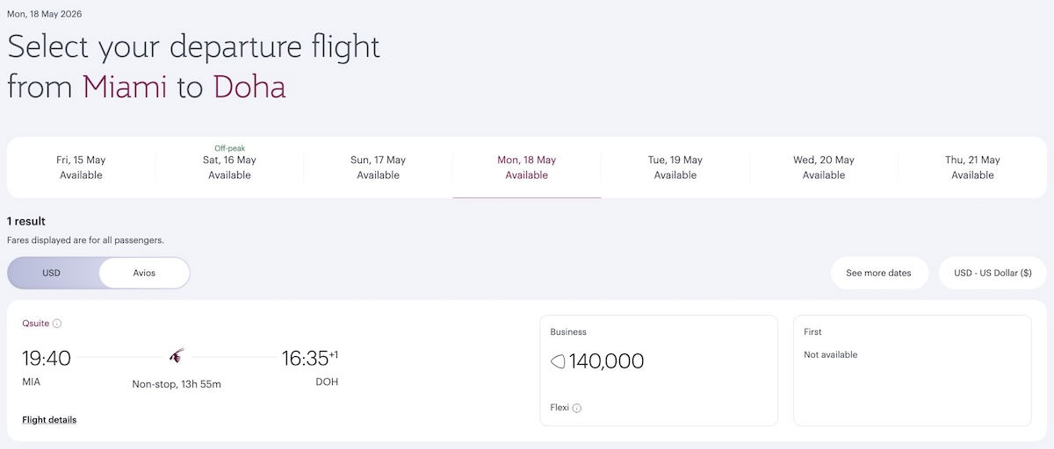Select the Wed, 20 May date tab
The image size is (1054, 449).
click(x=824, y=167)
